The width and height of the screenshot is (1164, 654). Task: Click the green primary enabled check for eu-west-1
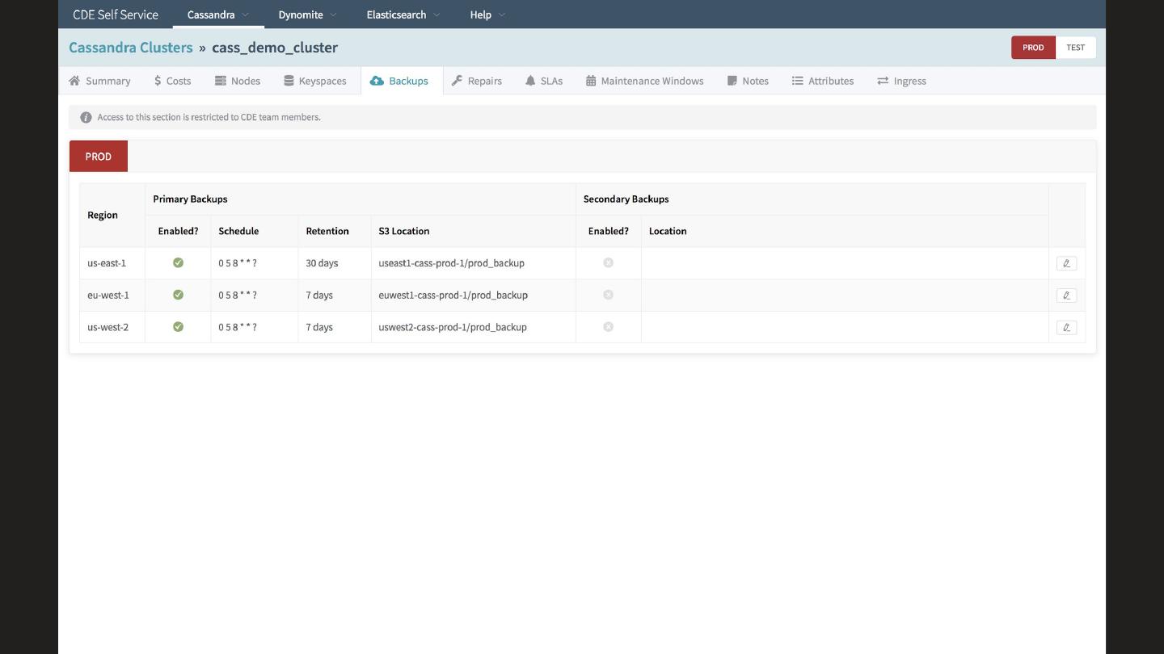pyautogui.click(x=178, y=296)
